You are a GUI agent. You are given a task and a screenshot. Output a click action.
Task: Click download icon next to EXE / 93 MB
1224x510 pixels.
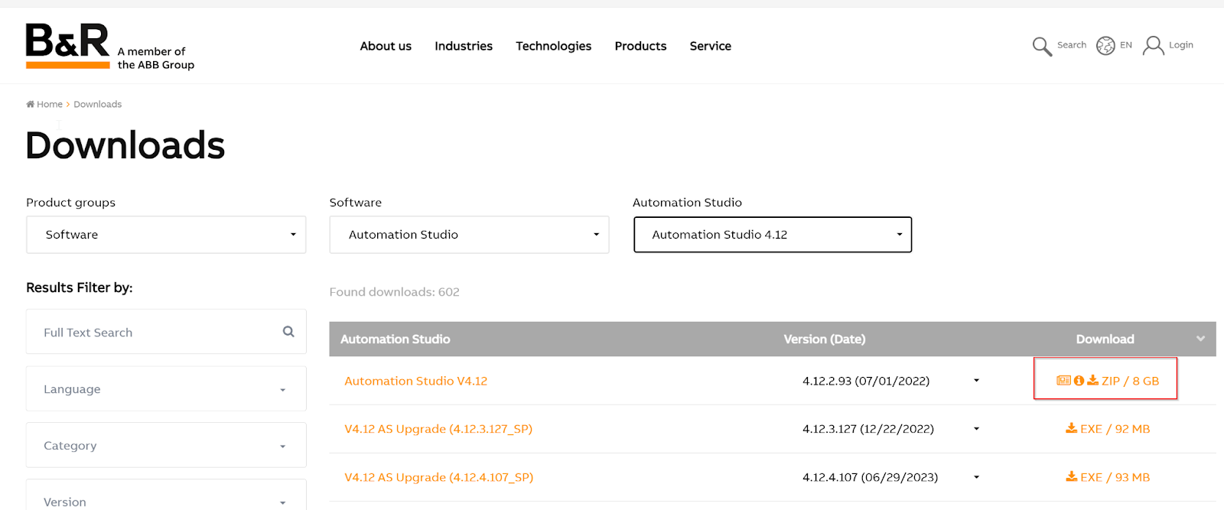tap(1071, 476)
